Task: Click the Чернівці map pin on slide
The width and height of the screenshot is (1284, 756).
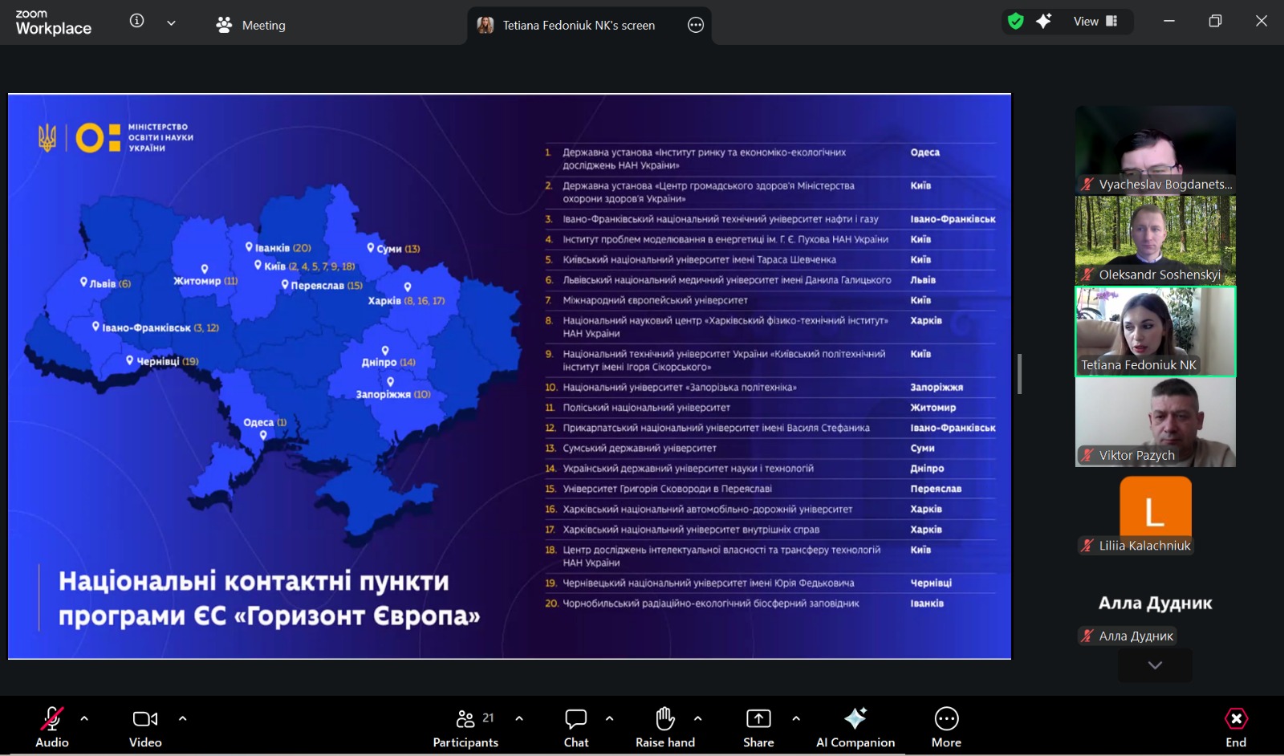Action: pyautogui.click(x=130, y=360)
